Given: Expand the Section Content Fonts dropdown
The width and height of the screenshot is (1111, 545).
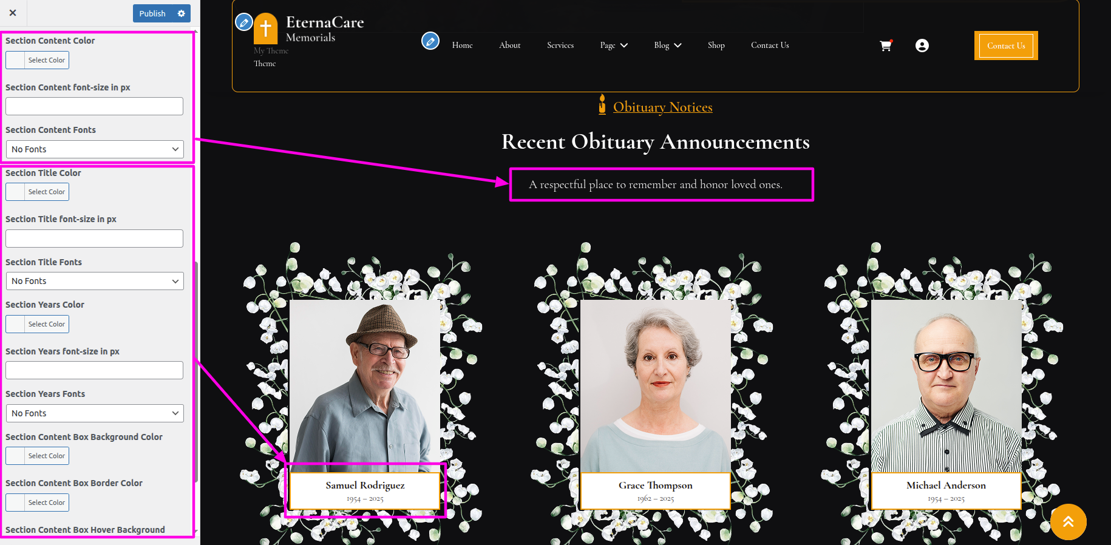Looking at the screenshot, I should (94, 149).
